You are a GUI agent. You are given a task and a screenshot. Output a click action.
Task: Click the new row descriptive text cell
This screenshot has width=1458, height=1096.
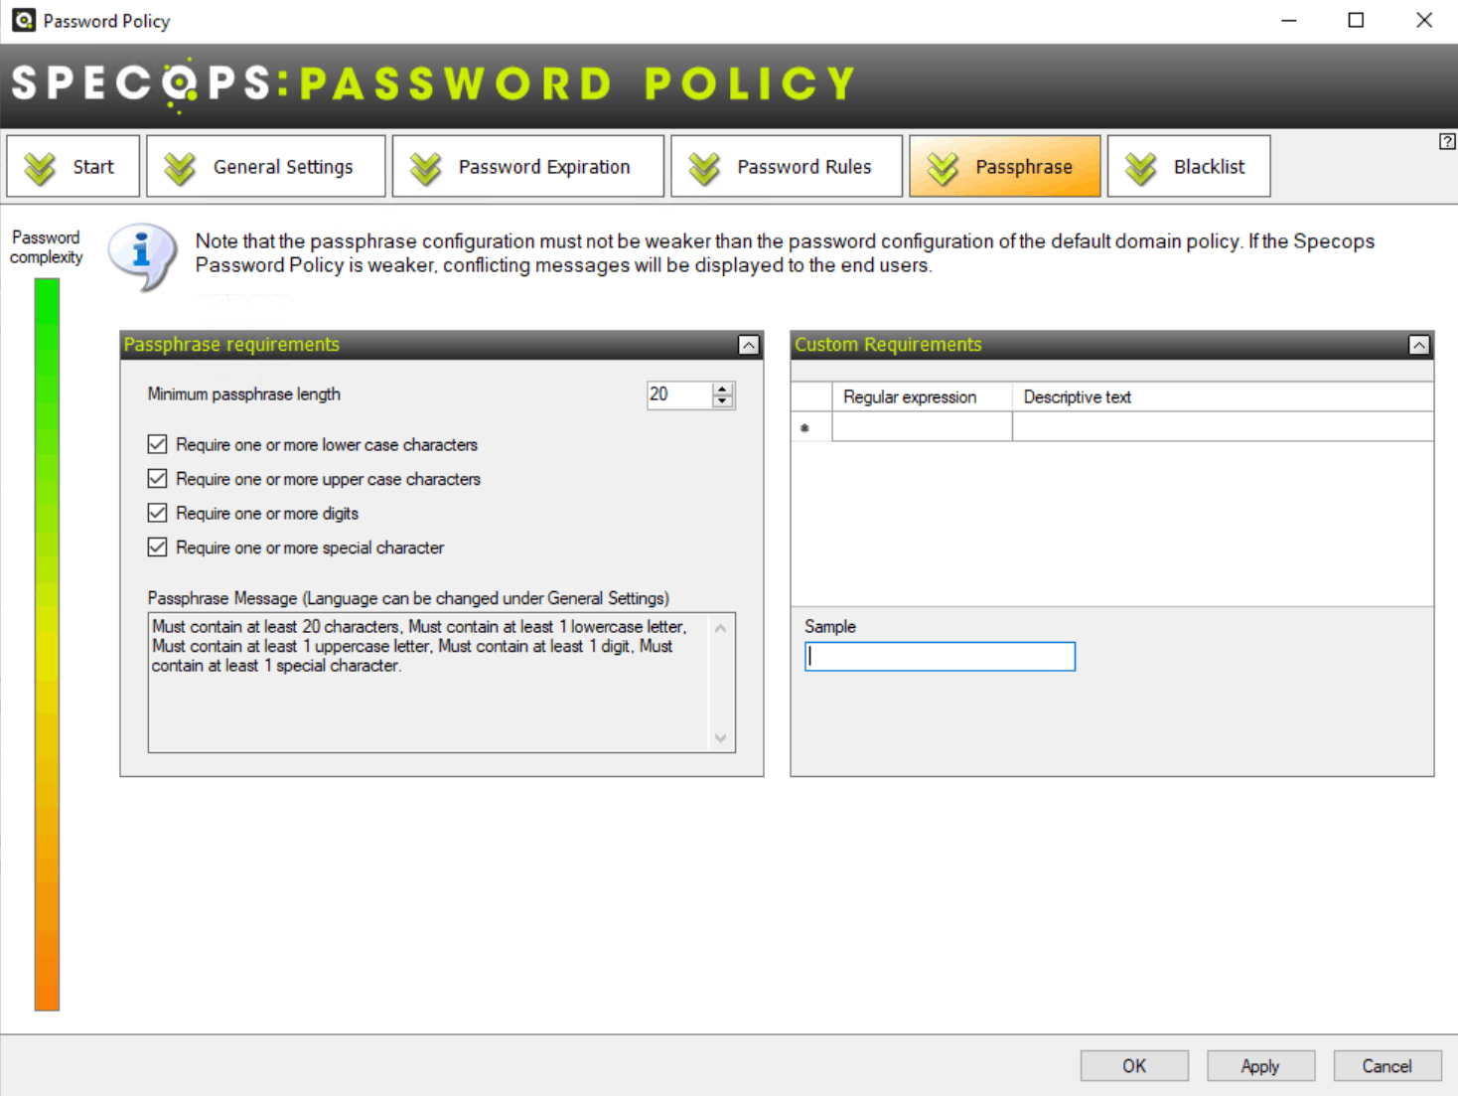point(1223,426)
